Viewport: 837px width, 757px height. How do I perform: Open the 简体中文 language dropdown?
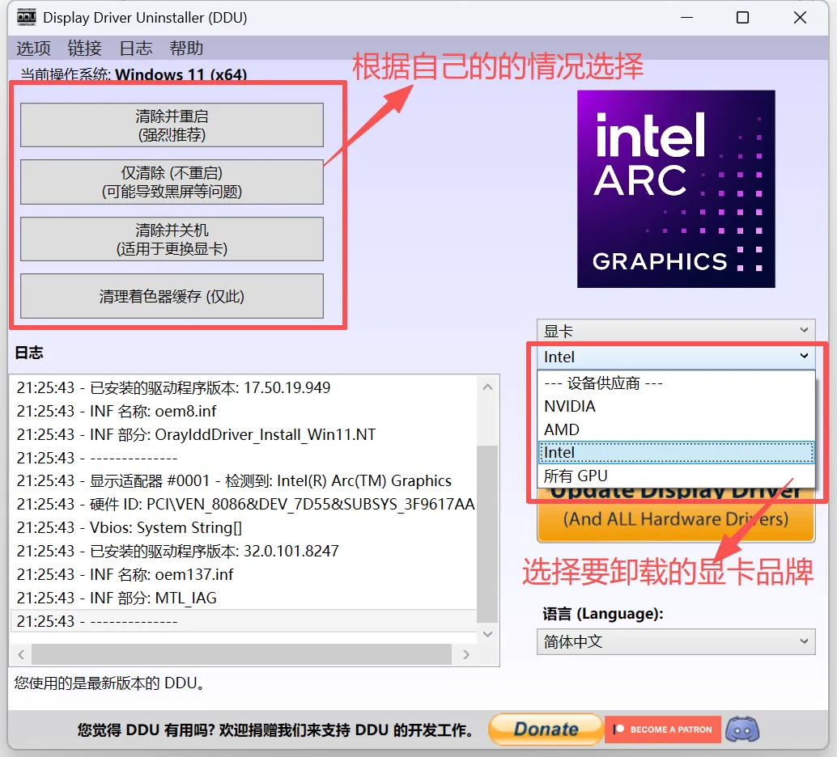(676, 641)
